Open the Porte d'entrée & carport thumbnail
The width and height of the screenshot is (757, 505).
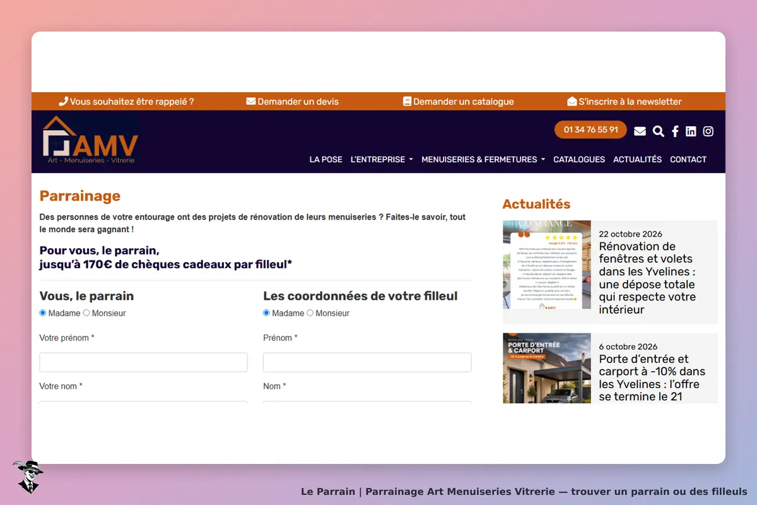[x=547, y=368]
